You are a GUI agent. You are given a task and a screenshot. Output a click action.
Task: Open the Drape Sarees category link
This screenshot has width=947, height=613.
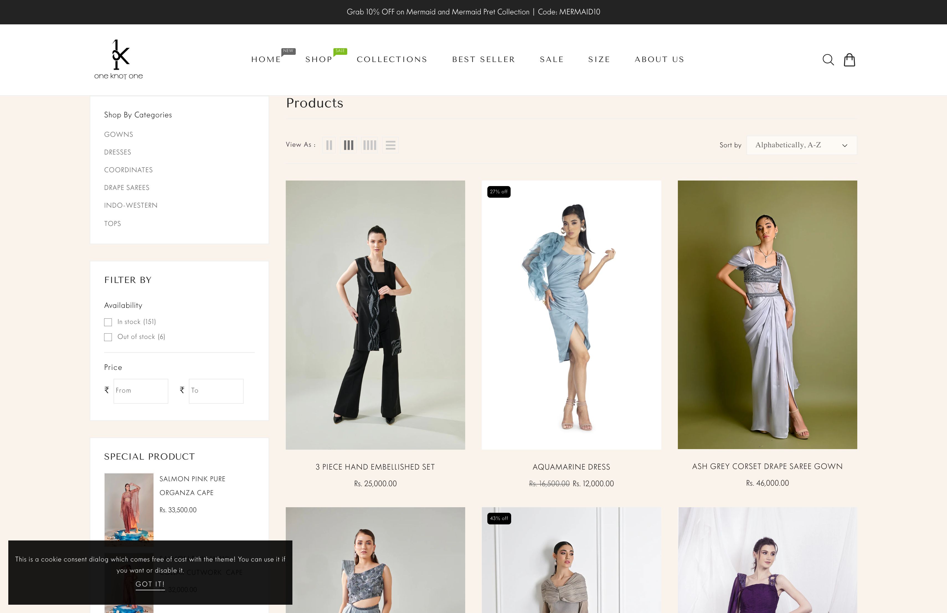[127, 188]
